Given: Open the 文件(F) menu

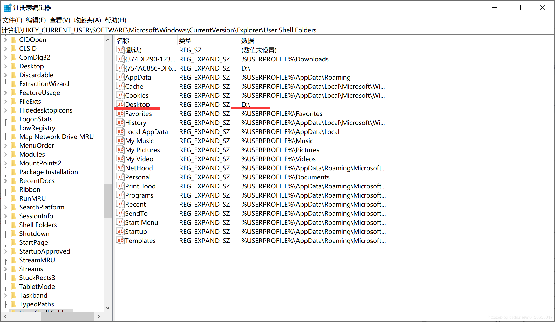Looking at the screenshot, I should pos(12,20).
